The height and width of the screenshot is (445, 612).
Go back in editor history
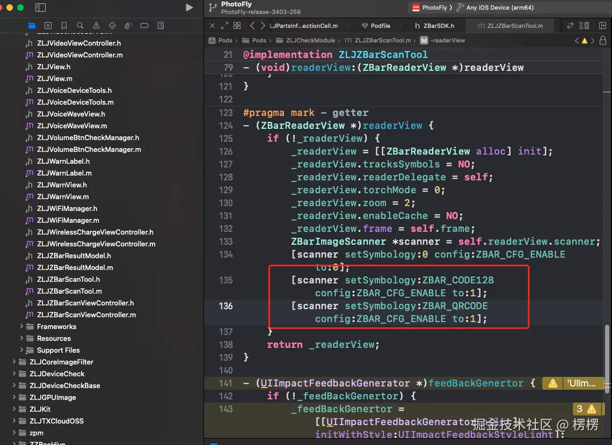click(x=252, y=26)
